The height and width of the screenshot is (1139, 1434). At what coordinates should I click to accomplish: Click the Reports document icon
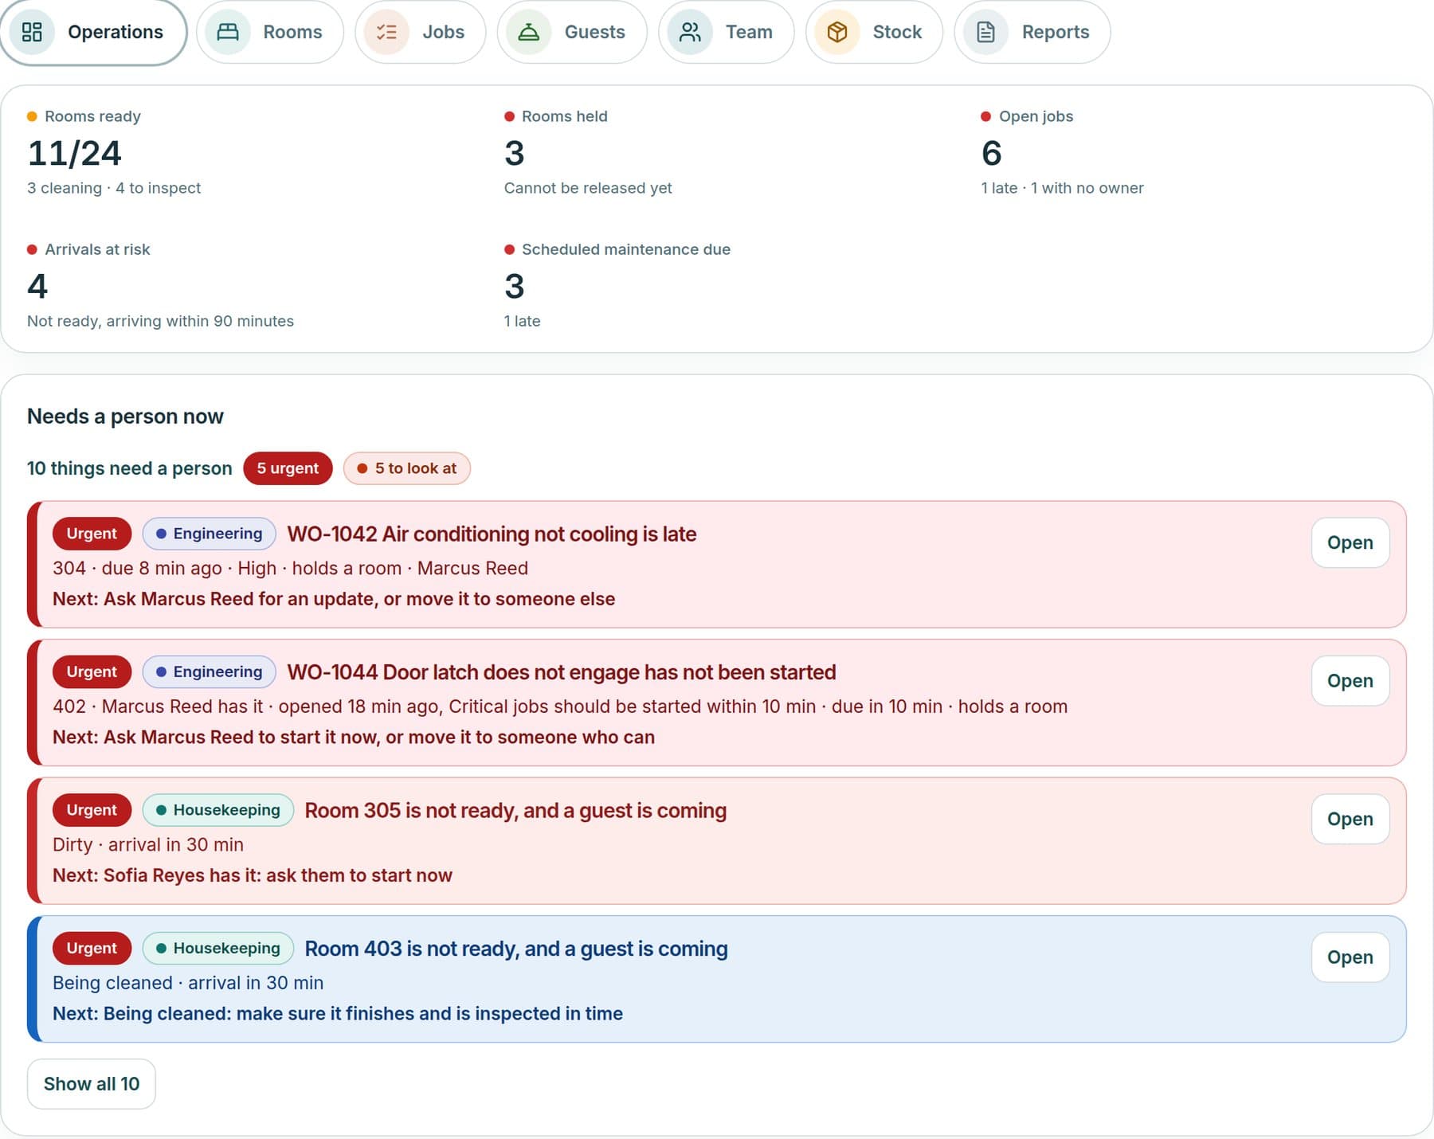pos(986,32)
